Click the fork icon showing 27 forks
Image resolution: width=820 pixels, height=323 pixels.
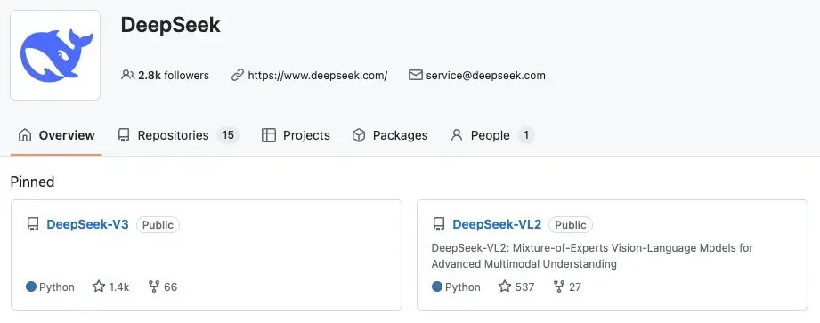tap(559, 287)
